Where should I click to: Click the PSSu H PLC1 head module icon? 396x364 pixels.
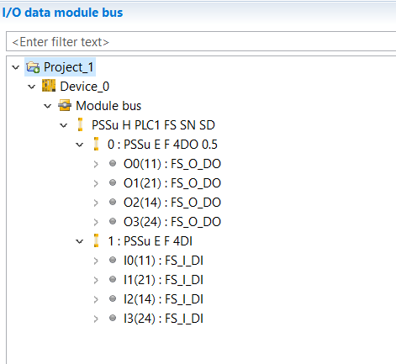[x=80, y=124]
